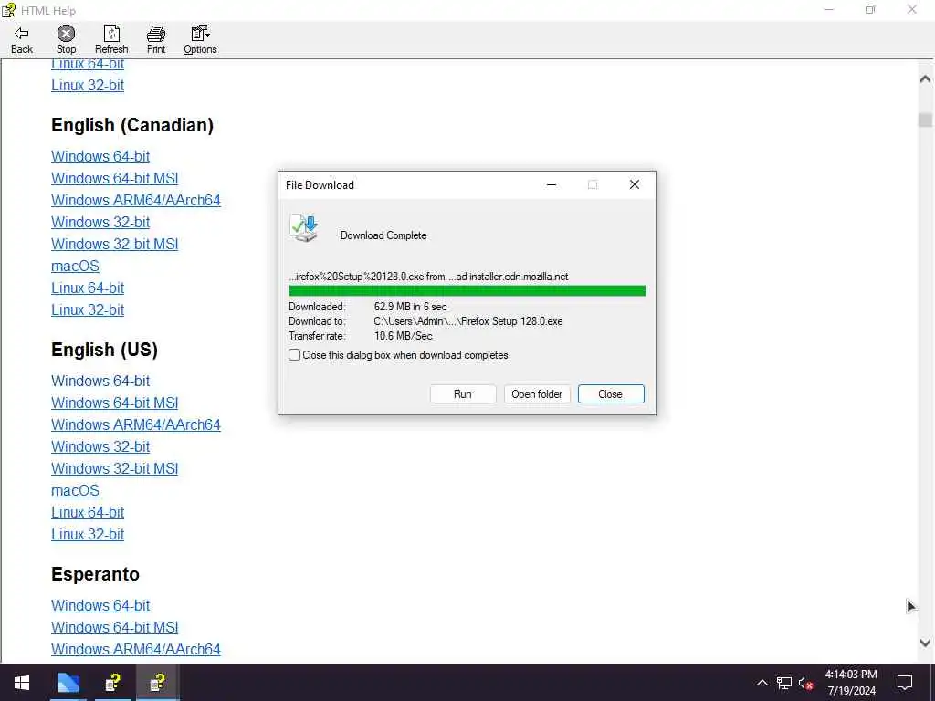Open English (US) macOS link

(75, 490)
